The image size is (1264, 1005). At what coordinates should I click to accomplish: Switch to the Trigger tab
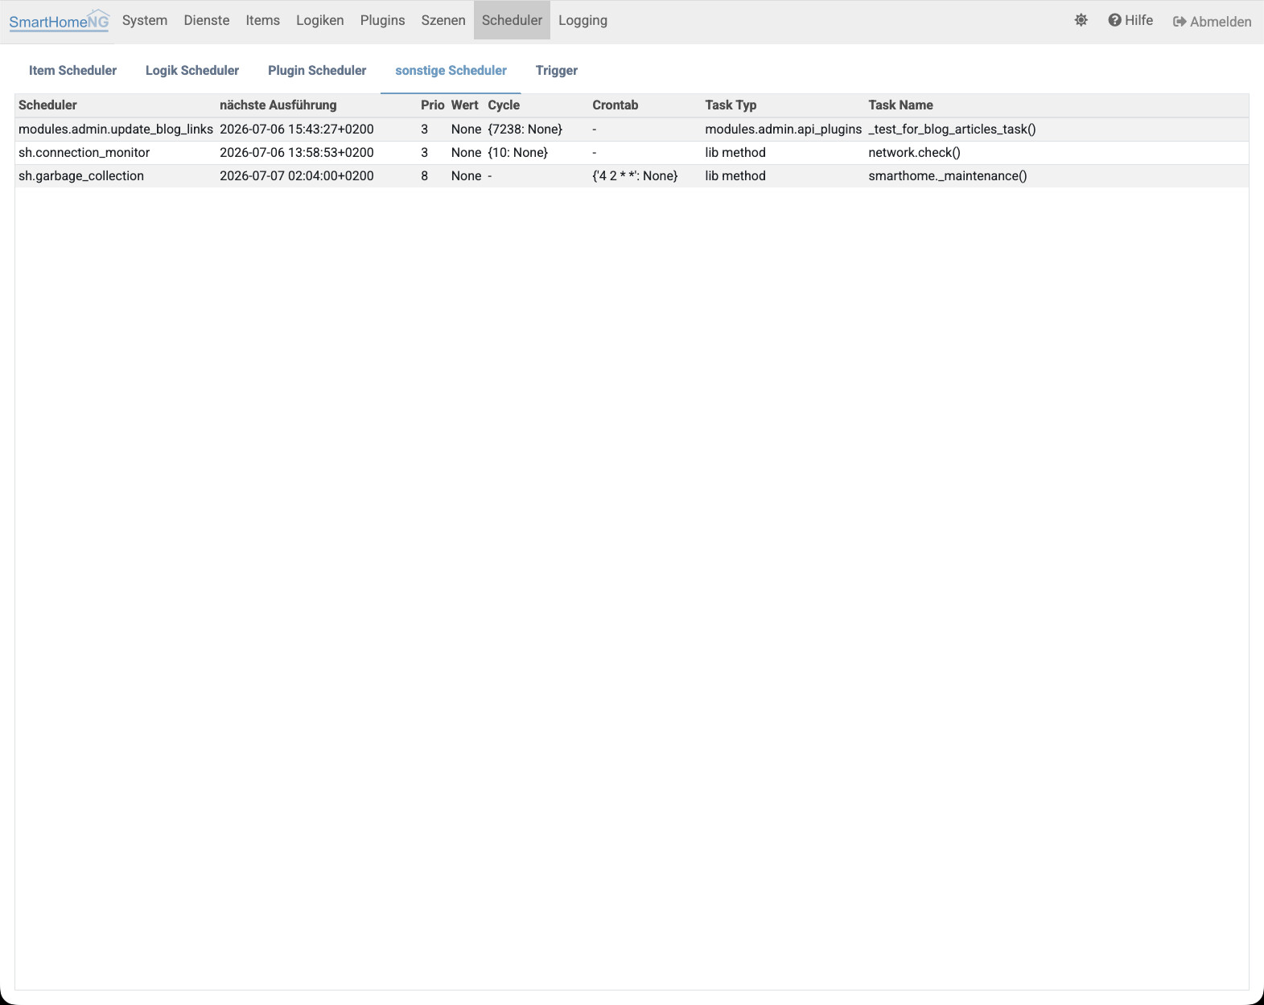coord(557,70)
